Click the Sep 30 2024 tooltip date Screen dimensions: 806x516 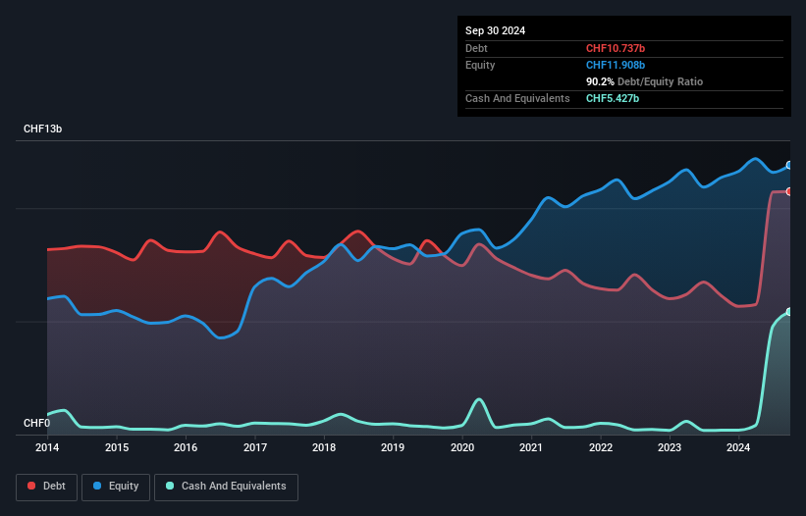[x=495, y=30]
